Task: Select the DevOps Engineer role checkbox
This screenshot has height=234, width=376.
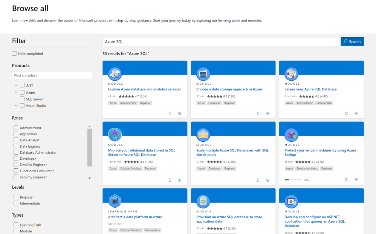Action: click(x=16, y=164)
